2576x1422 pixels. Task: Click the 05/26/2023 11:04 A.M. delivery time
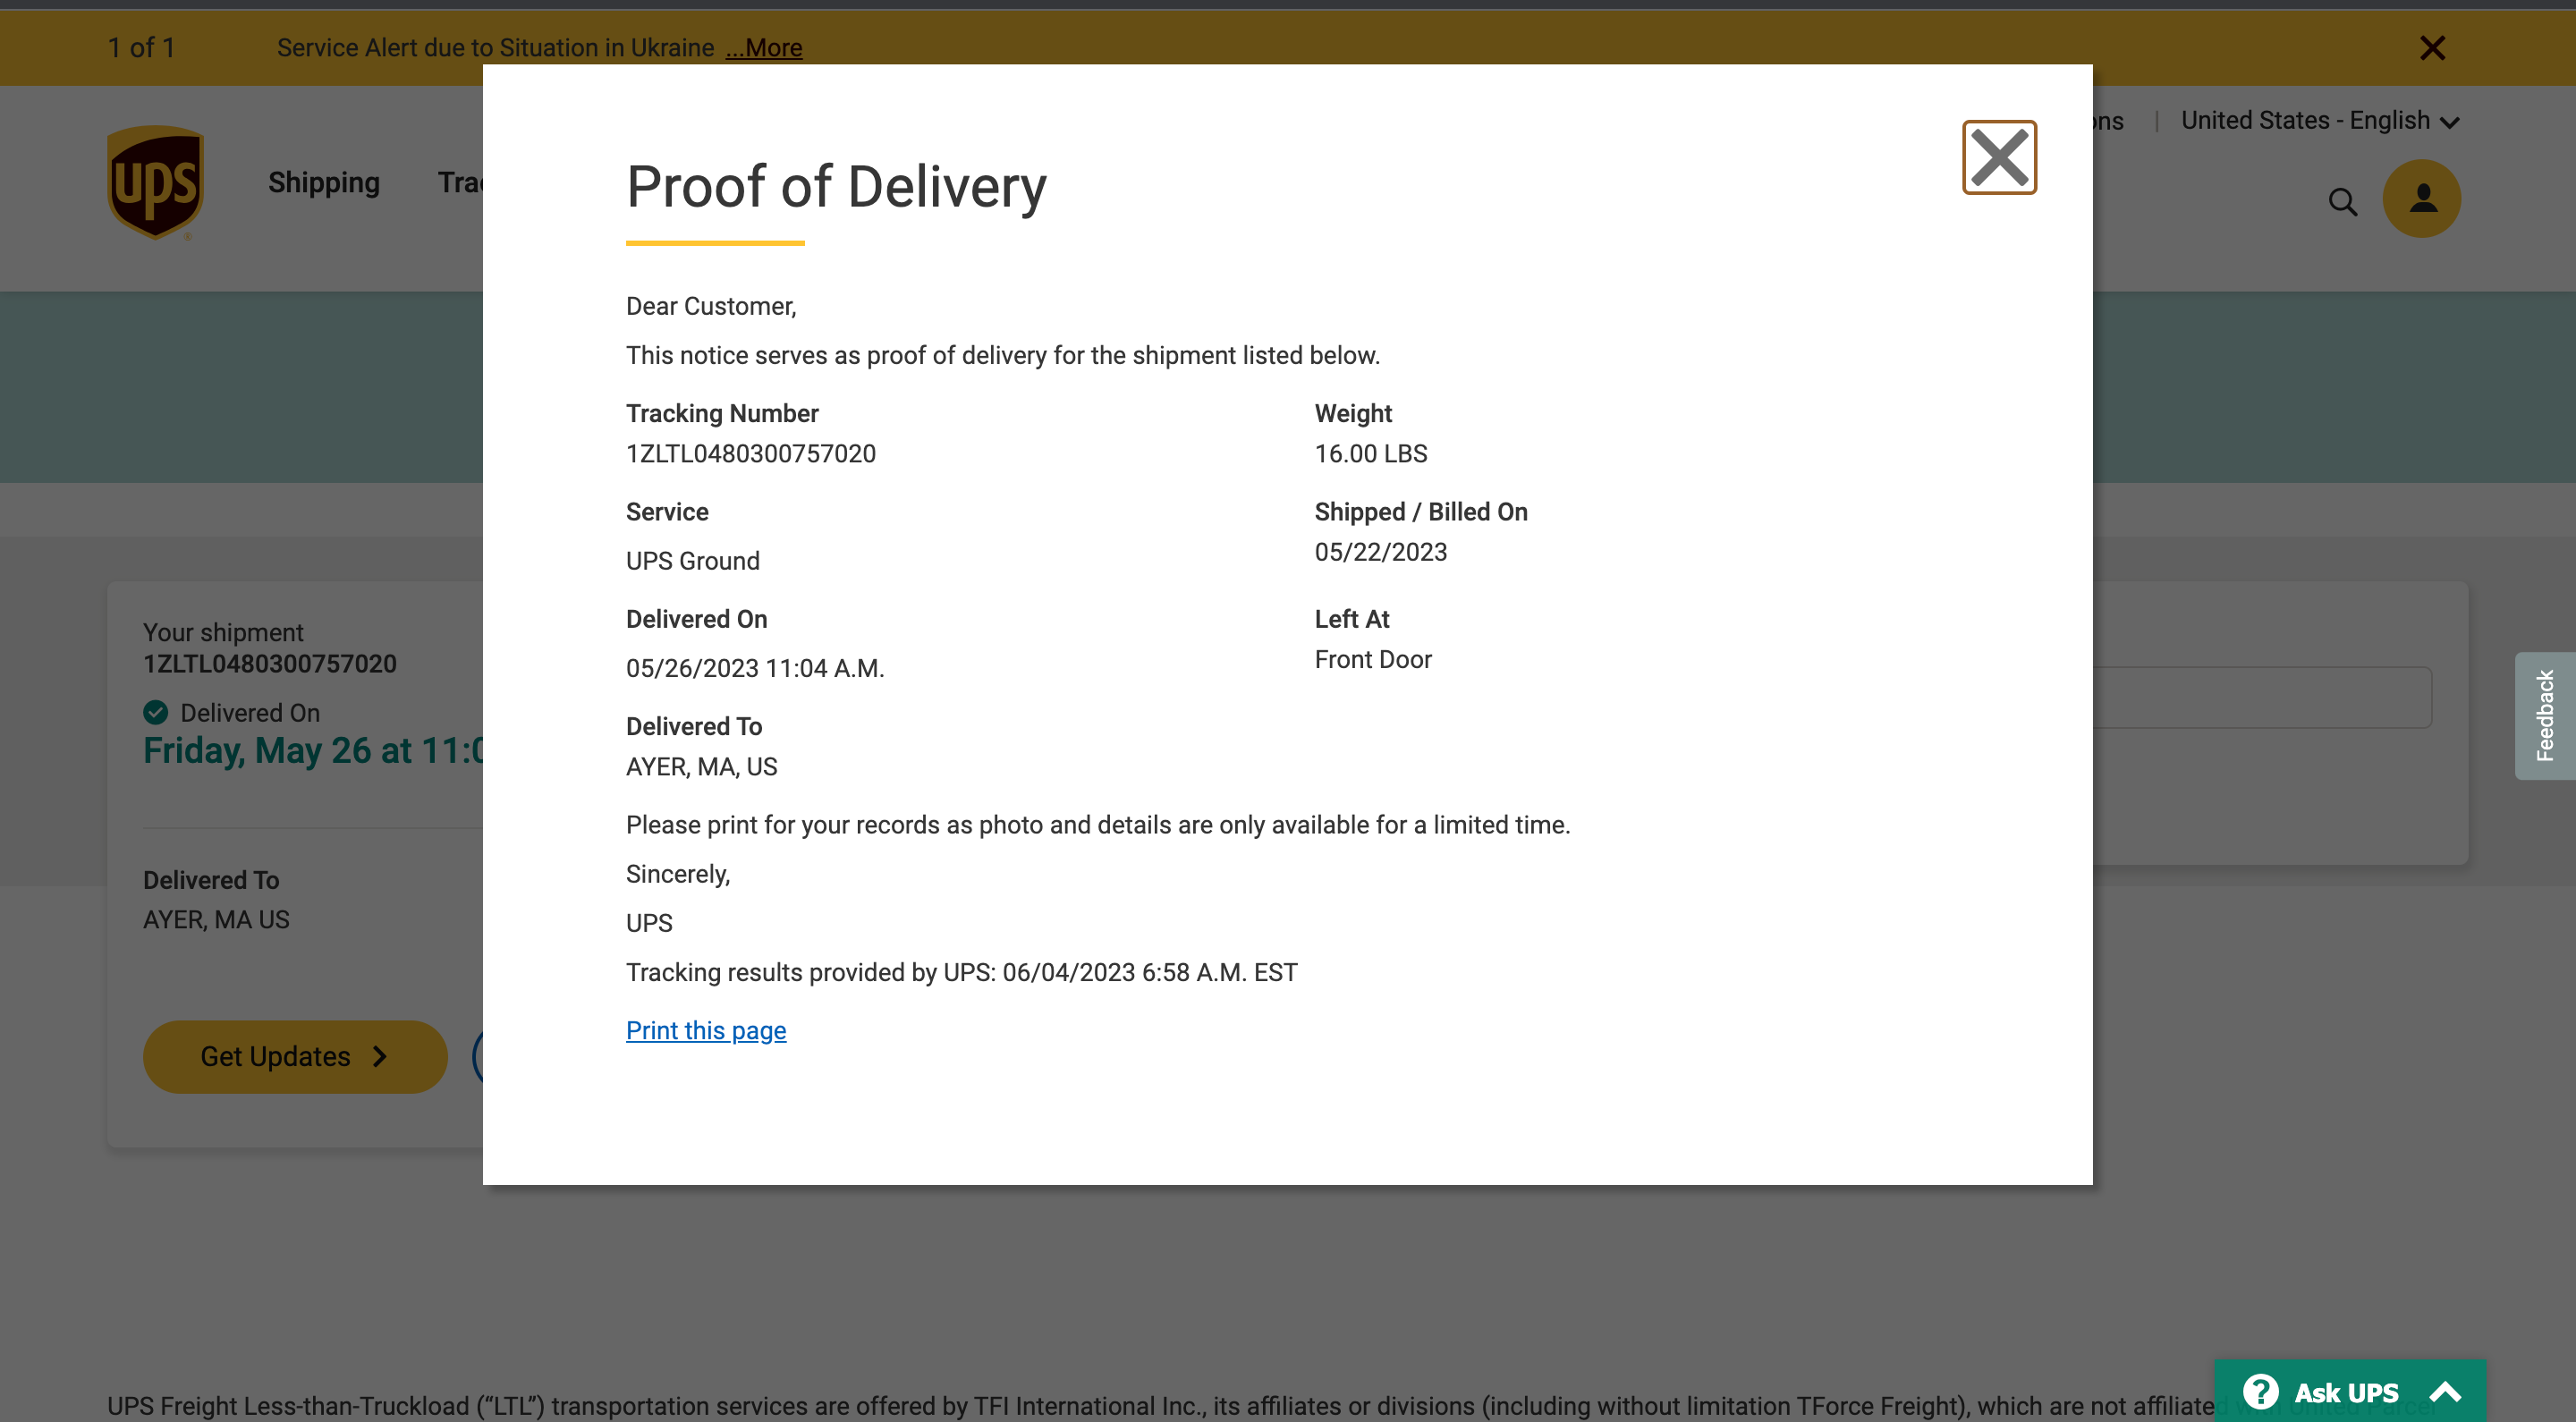pos(754,667)
